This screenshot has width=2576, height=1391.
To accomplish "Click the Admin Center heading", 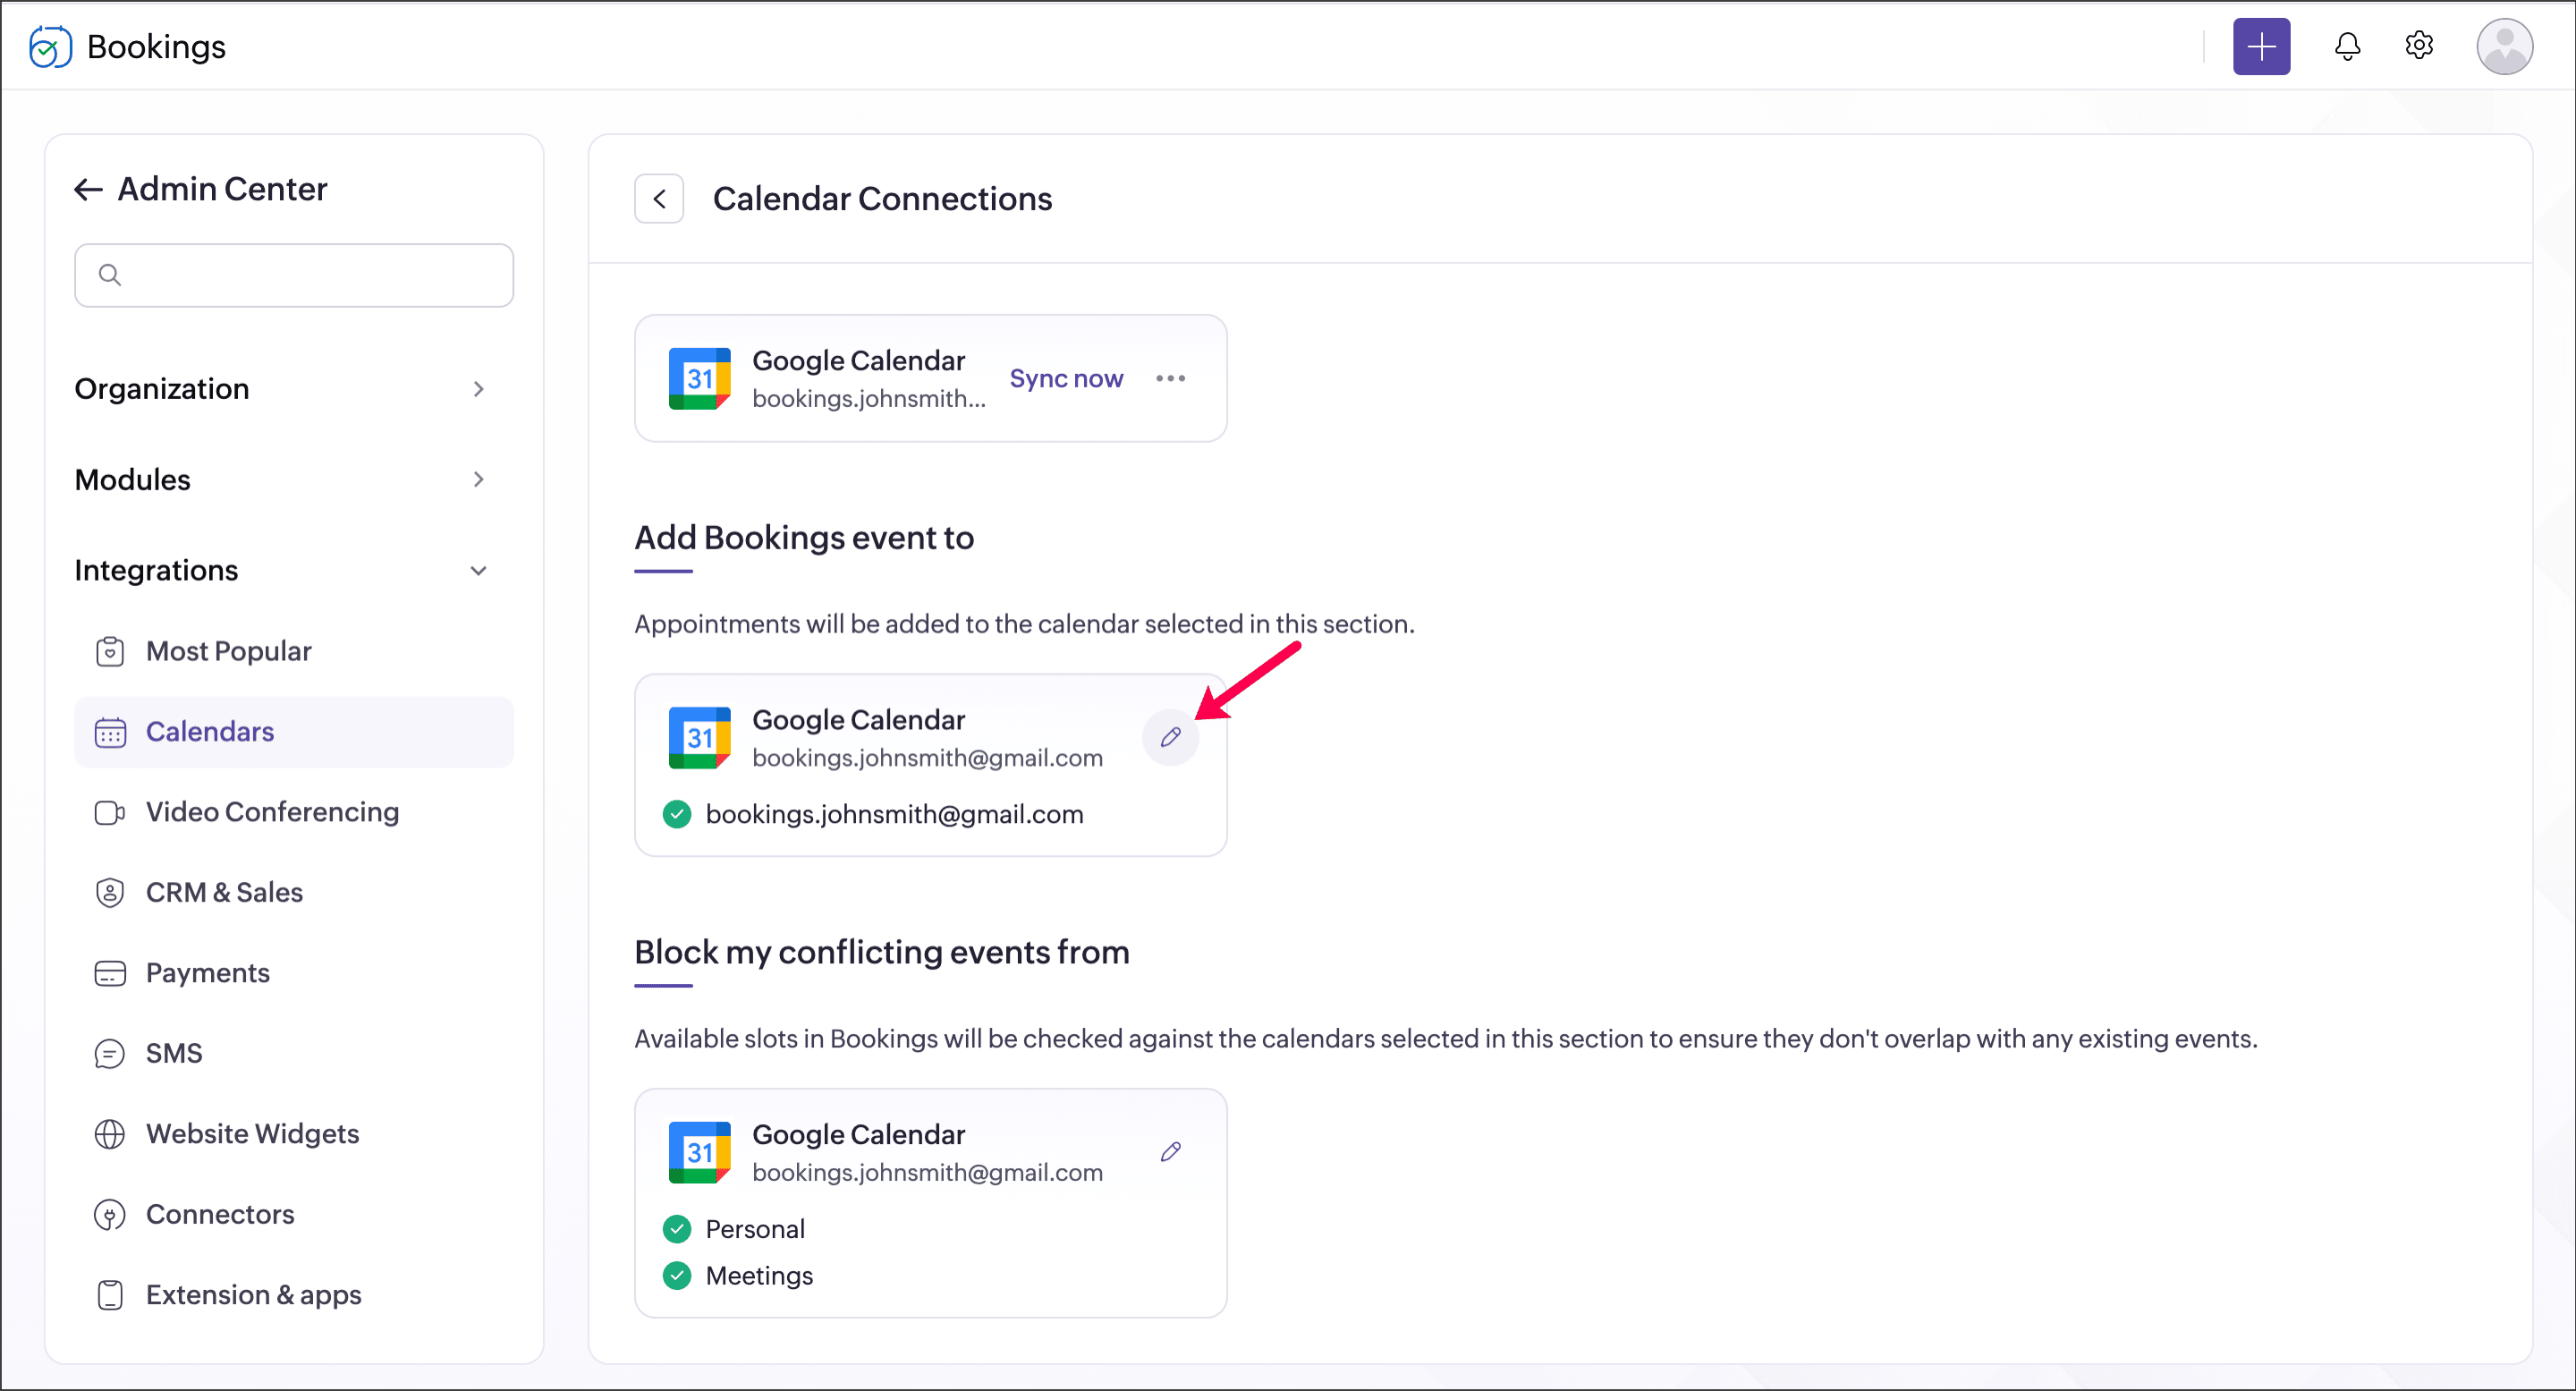I will pyautogui.click(x=222, y=189).
